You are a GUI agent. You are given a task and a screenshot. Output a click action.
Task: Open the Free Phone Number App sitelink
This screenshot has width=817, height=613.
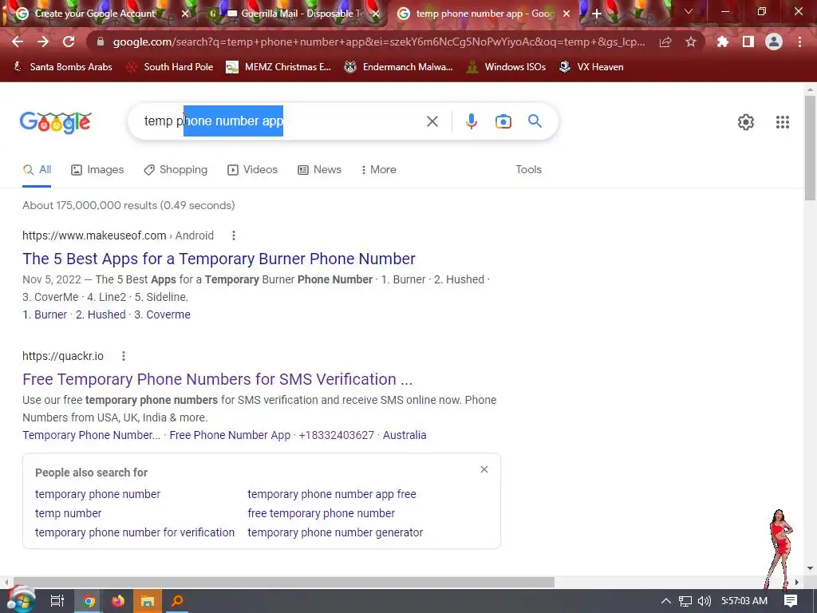coord(230,435)
